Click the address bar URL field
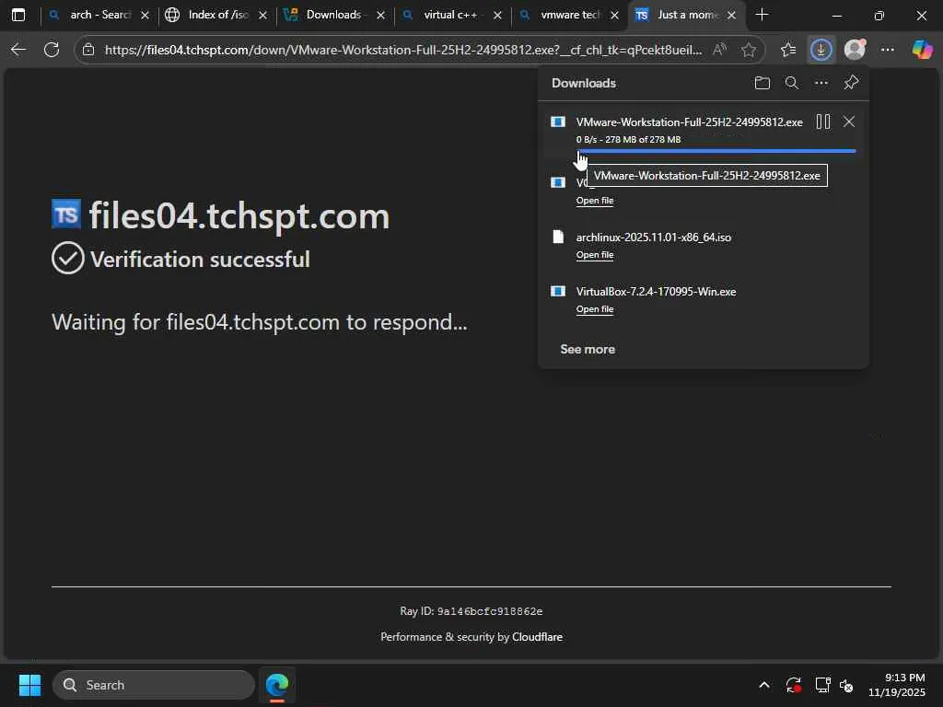Screen dimensions: 943x707 (x=403, y=50)
